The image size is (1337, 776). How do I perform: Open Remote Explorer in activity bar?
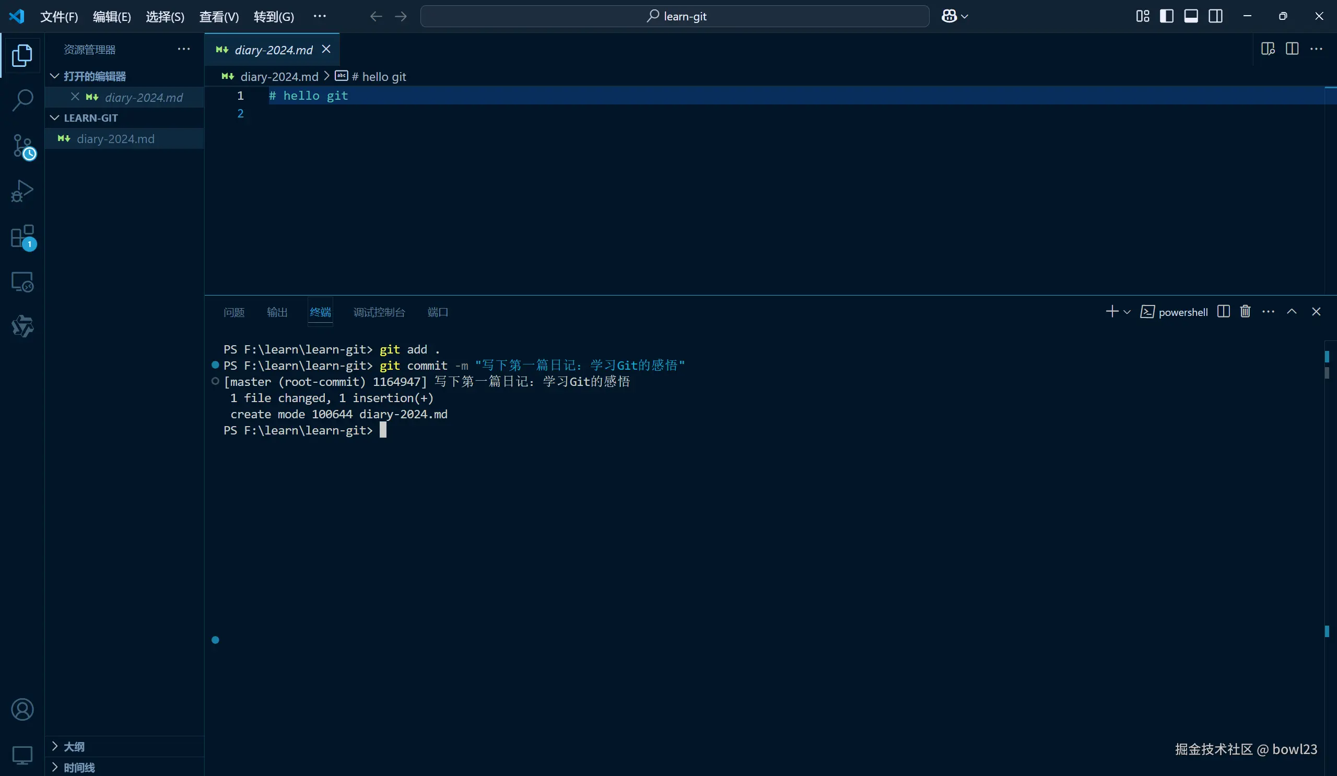point(22,282)
